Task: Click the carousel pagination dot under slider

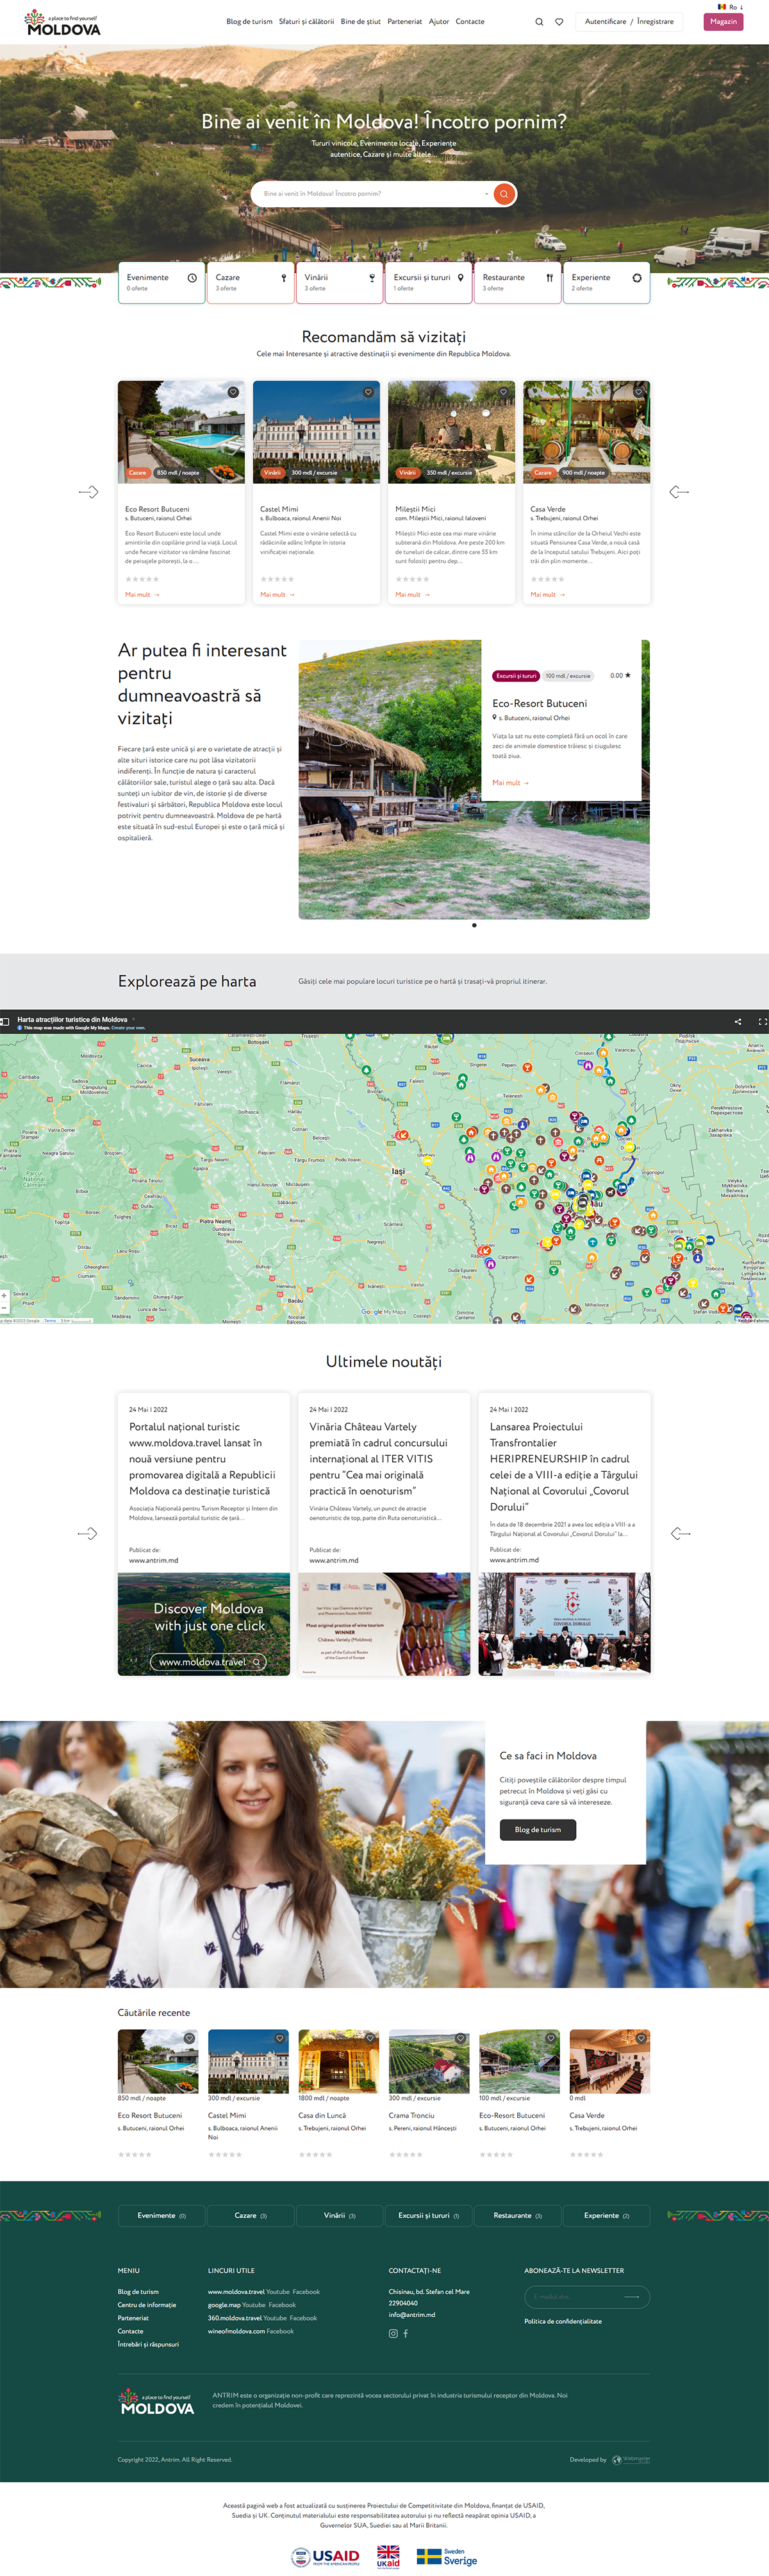Action: (x=474, y=925)
